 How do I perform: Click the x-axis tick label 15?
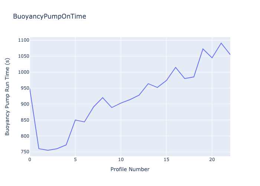tap(166, 160)
